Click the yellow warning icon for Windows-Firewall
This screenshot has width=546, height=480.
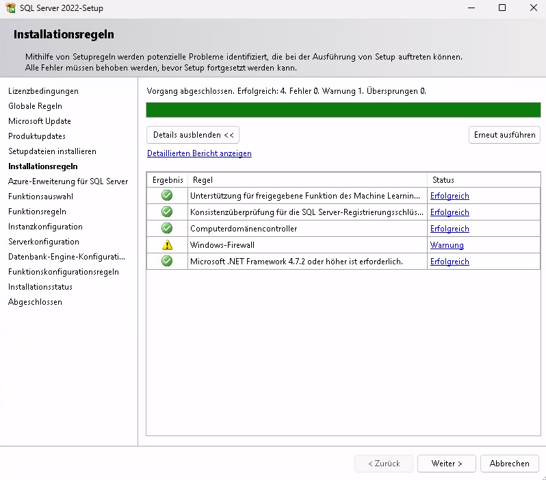167,245
